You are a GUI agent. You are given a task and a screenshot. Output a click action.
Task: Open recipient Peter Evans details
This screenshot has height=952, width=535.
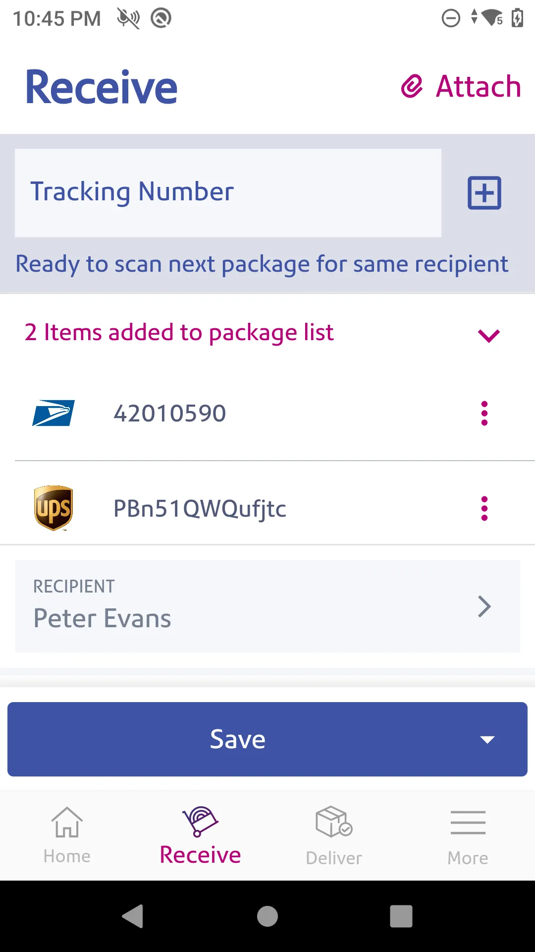(267, 606)
